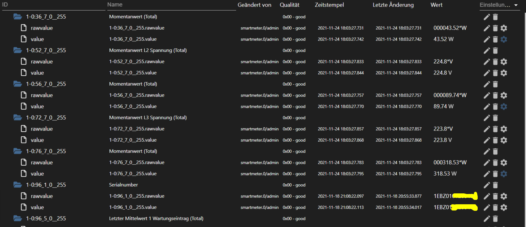Viewport: 526px width, 227px height.
Task: Delete 1-0:72_7_0__255.value state
Action: 495,140
